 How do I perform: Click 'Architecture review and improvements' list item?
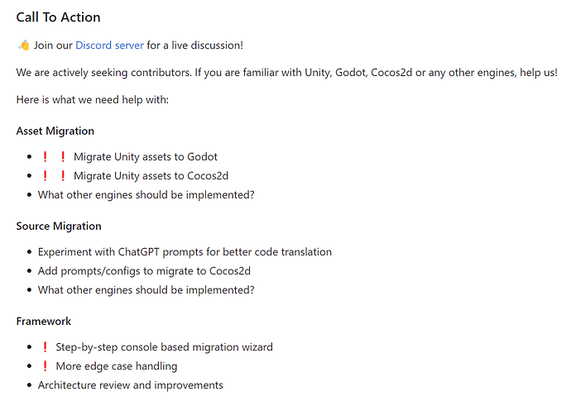[130, 385]
